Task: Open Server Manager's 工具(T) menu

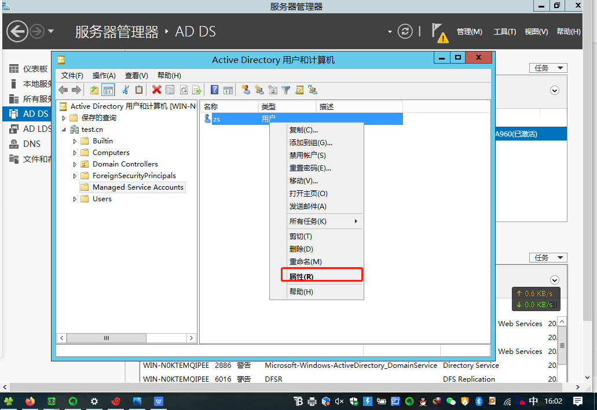Action: coord(504,32)
